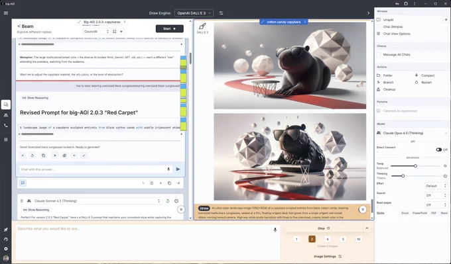This screenshot has height=264, width=451.
Task: Click Unsplit in the Window section
Action: (388, 20)
